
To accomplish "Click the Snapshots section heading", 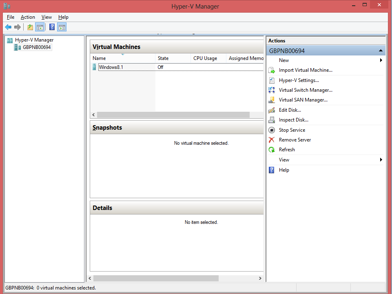I will [x=107, y=128].
